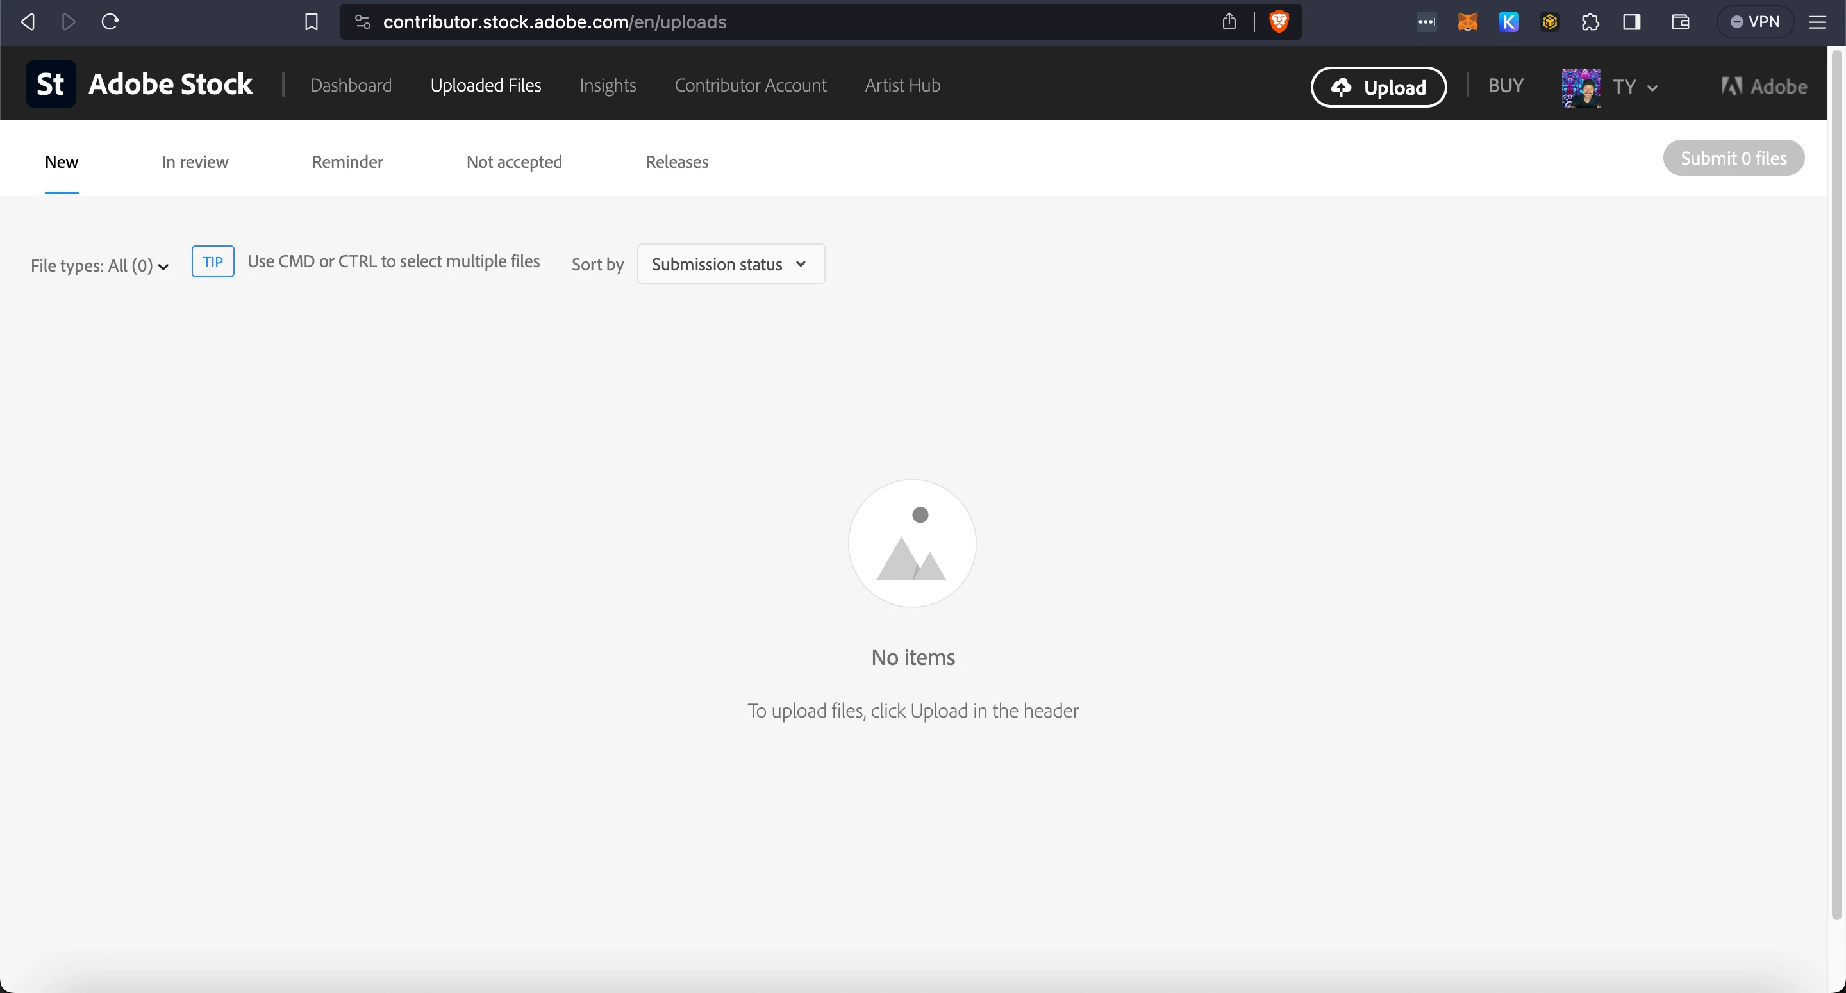1846x993 pixels.
Task: Expand the TY account menu
Action: (x=1634, y=86)
